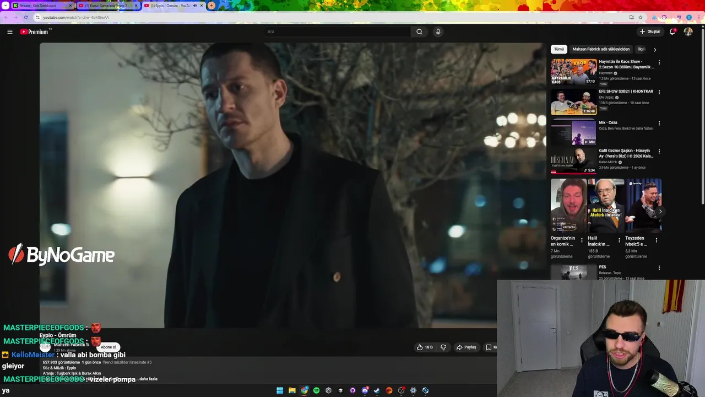
Task: Mute the Eypio tab audio icon
Action: 194,6
